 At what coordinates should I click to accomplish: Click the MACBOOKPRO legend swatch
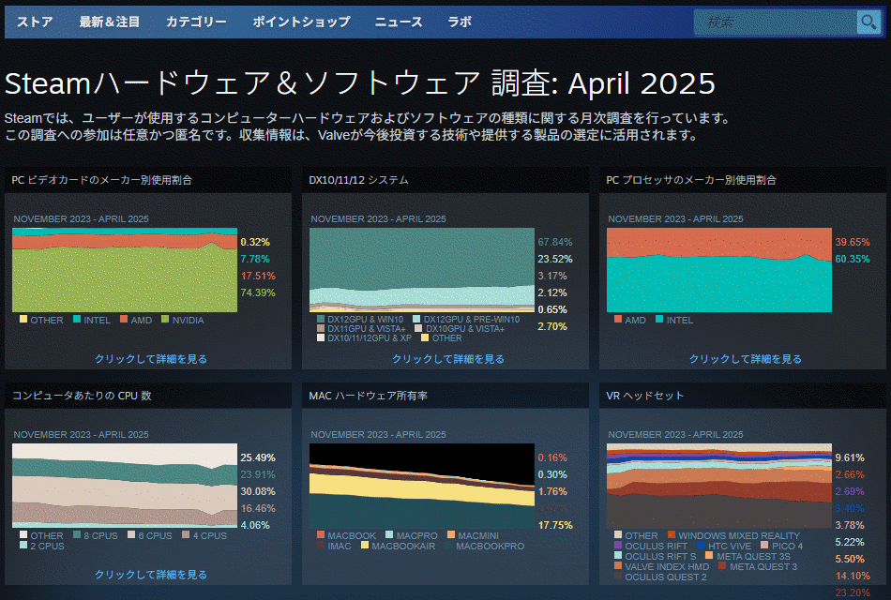click(x=448, y=545)
